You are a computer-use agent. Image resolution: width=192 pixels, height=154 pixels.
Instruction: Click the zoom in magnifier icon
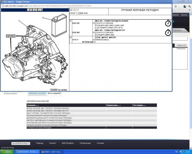tap(30, 10)
